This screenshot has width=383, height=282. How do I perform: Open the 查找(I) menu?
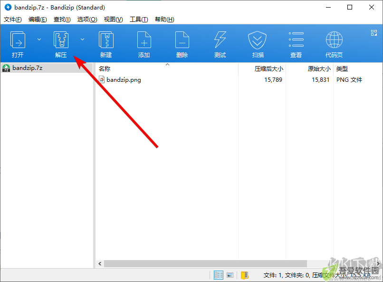pyautogui.click(x=62, y=19)
